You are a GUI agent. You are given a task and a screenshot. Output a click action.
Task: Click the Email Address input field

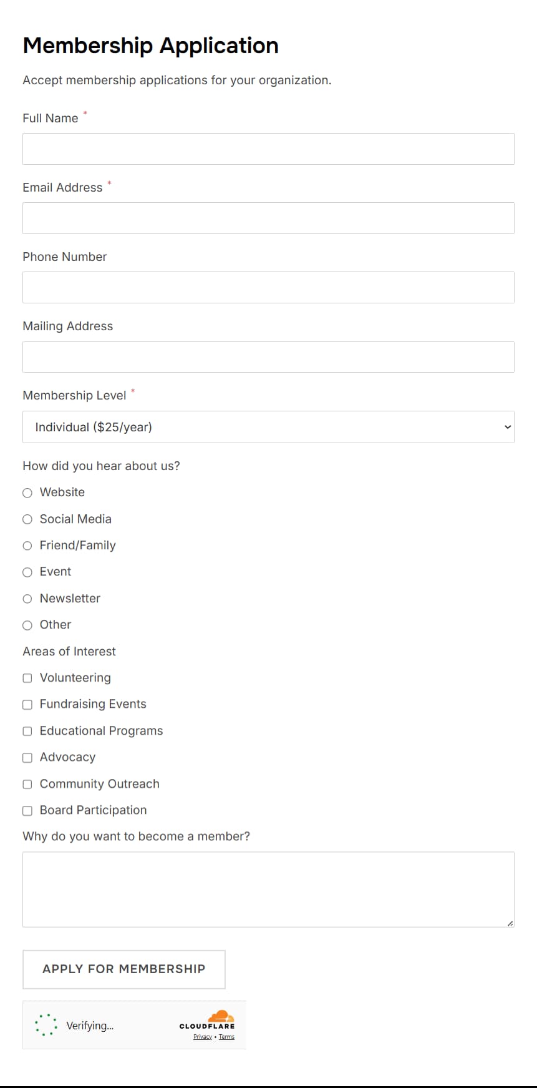268,218
